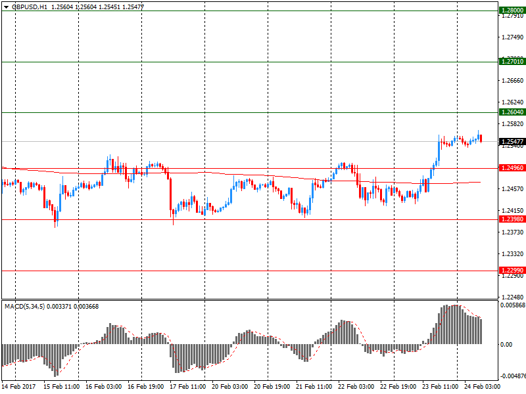Select the 1.26040 green level price label

pyautogui.click(x=512, y=112)
